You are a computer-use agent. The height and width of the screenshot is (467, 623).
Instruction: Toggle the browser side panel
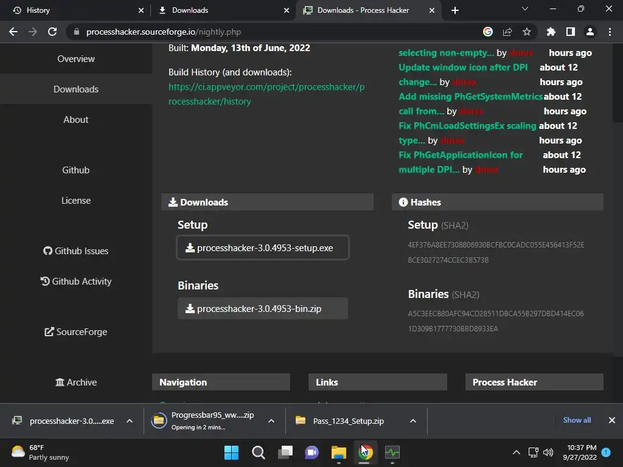[571, 32]
